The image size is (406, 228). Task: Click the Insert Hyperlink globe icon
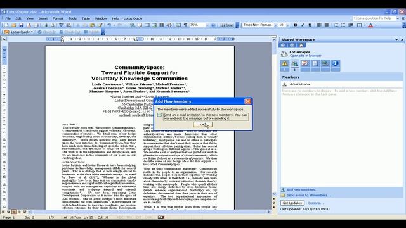tap(133, 25)
